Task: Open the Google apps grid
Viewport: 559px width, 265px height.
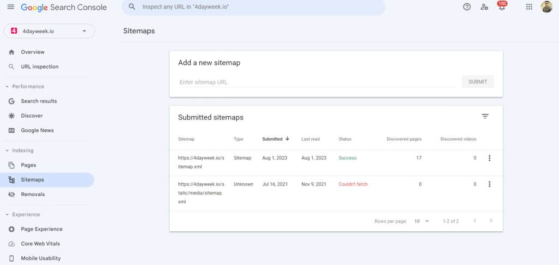Action: pos(529,7)
